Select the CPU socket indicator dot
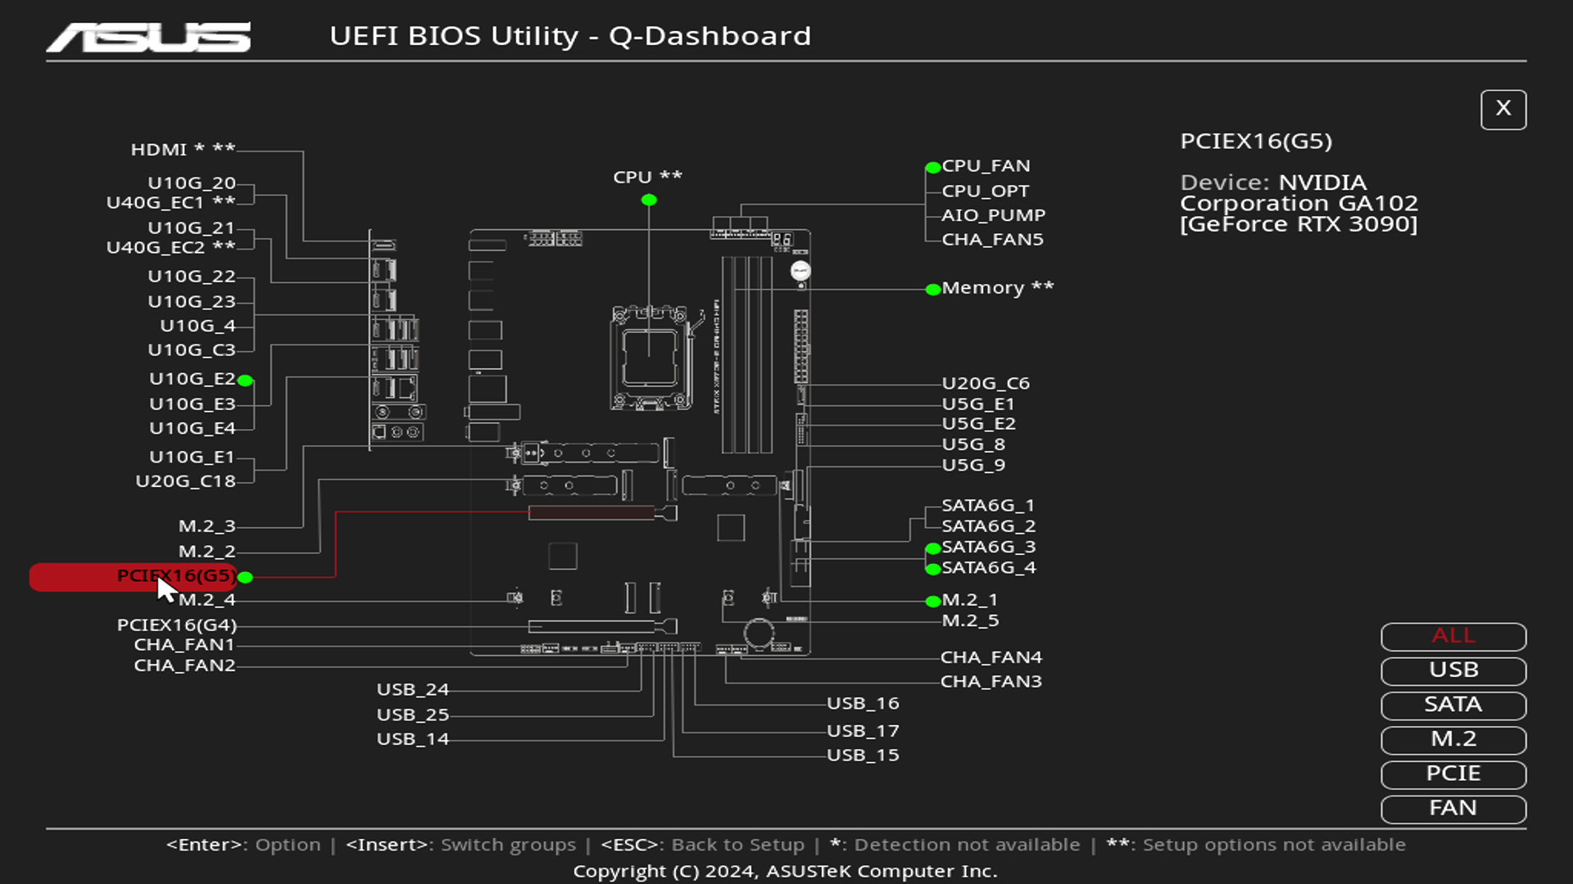 pyautogui.click(x=648, y=199)
